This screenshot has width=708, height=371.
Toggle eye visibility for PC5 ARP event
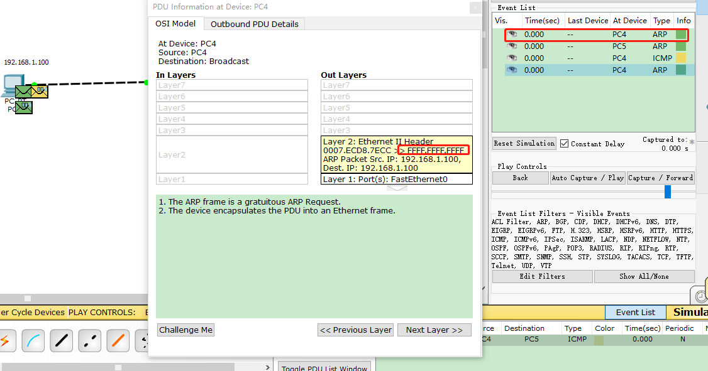pos(512,46)
